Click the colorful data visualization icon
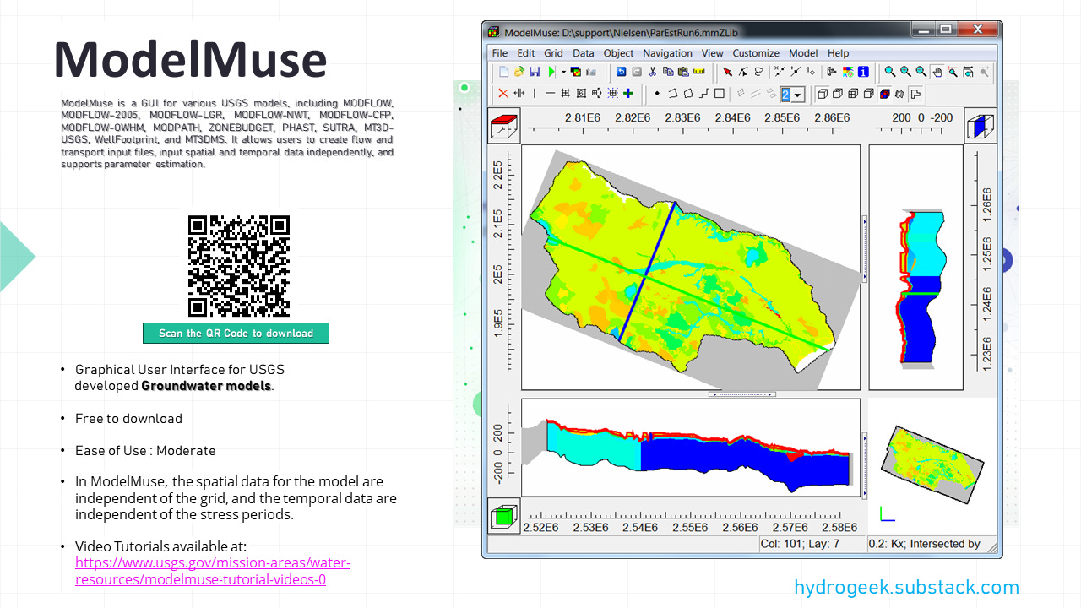 pos(848,72)
